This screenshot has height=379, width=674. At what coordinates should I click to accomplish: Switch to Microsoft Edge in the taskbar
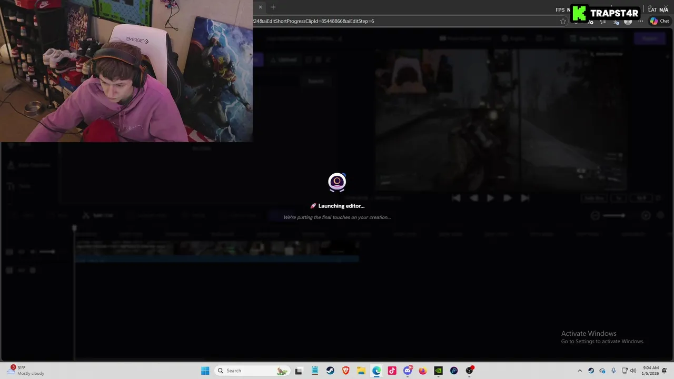point(376,371)
